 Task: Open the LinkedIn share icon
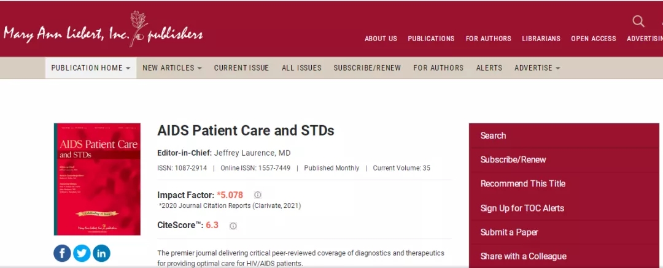click(x=101, y=253)
